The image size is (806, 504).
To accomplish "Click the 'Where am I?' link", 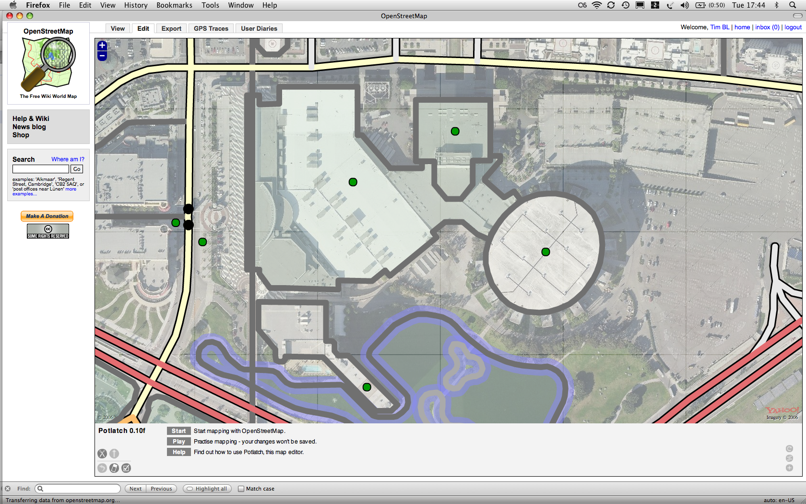I will (68, 159).
